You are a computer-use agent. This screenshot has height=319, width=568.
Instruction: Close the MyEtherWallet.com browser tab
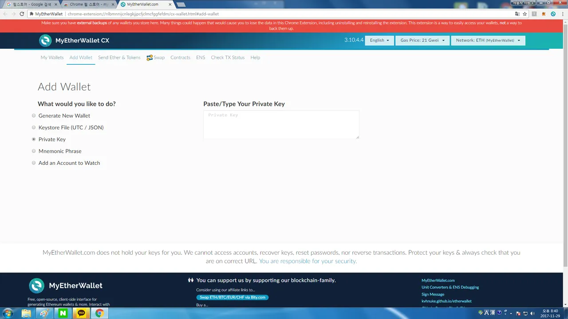tap(170, 4)
